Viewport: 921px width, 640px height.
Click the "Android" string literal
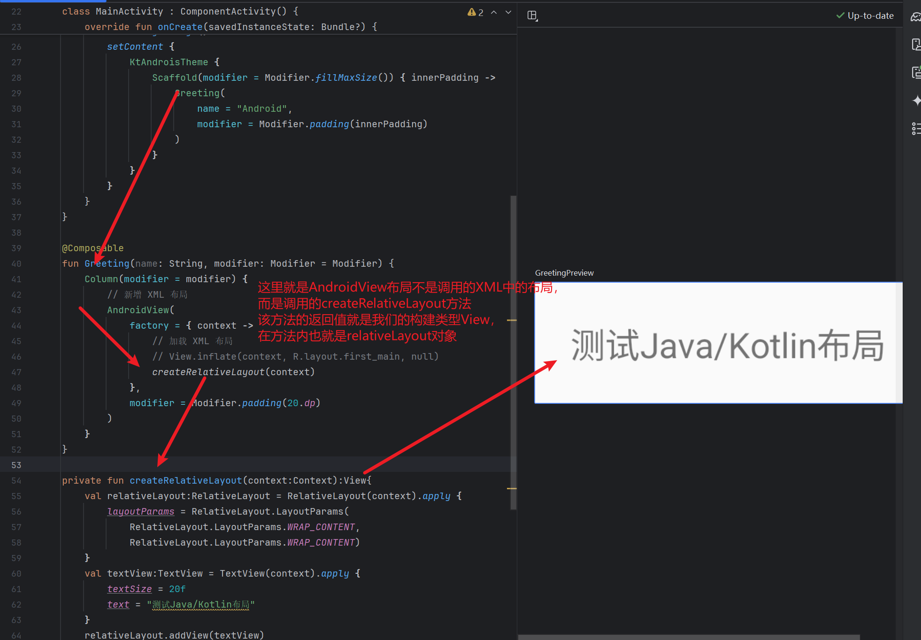pyautogui.click(x=262, y=108)
